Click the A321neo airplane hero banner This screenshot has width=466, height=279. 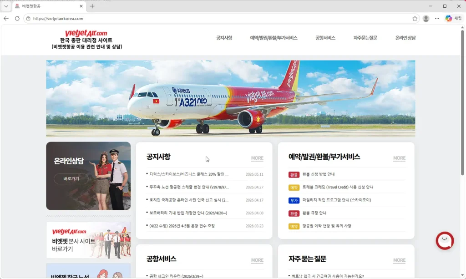[231, 99]
